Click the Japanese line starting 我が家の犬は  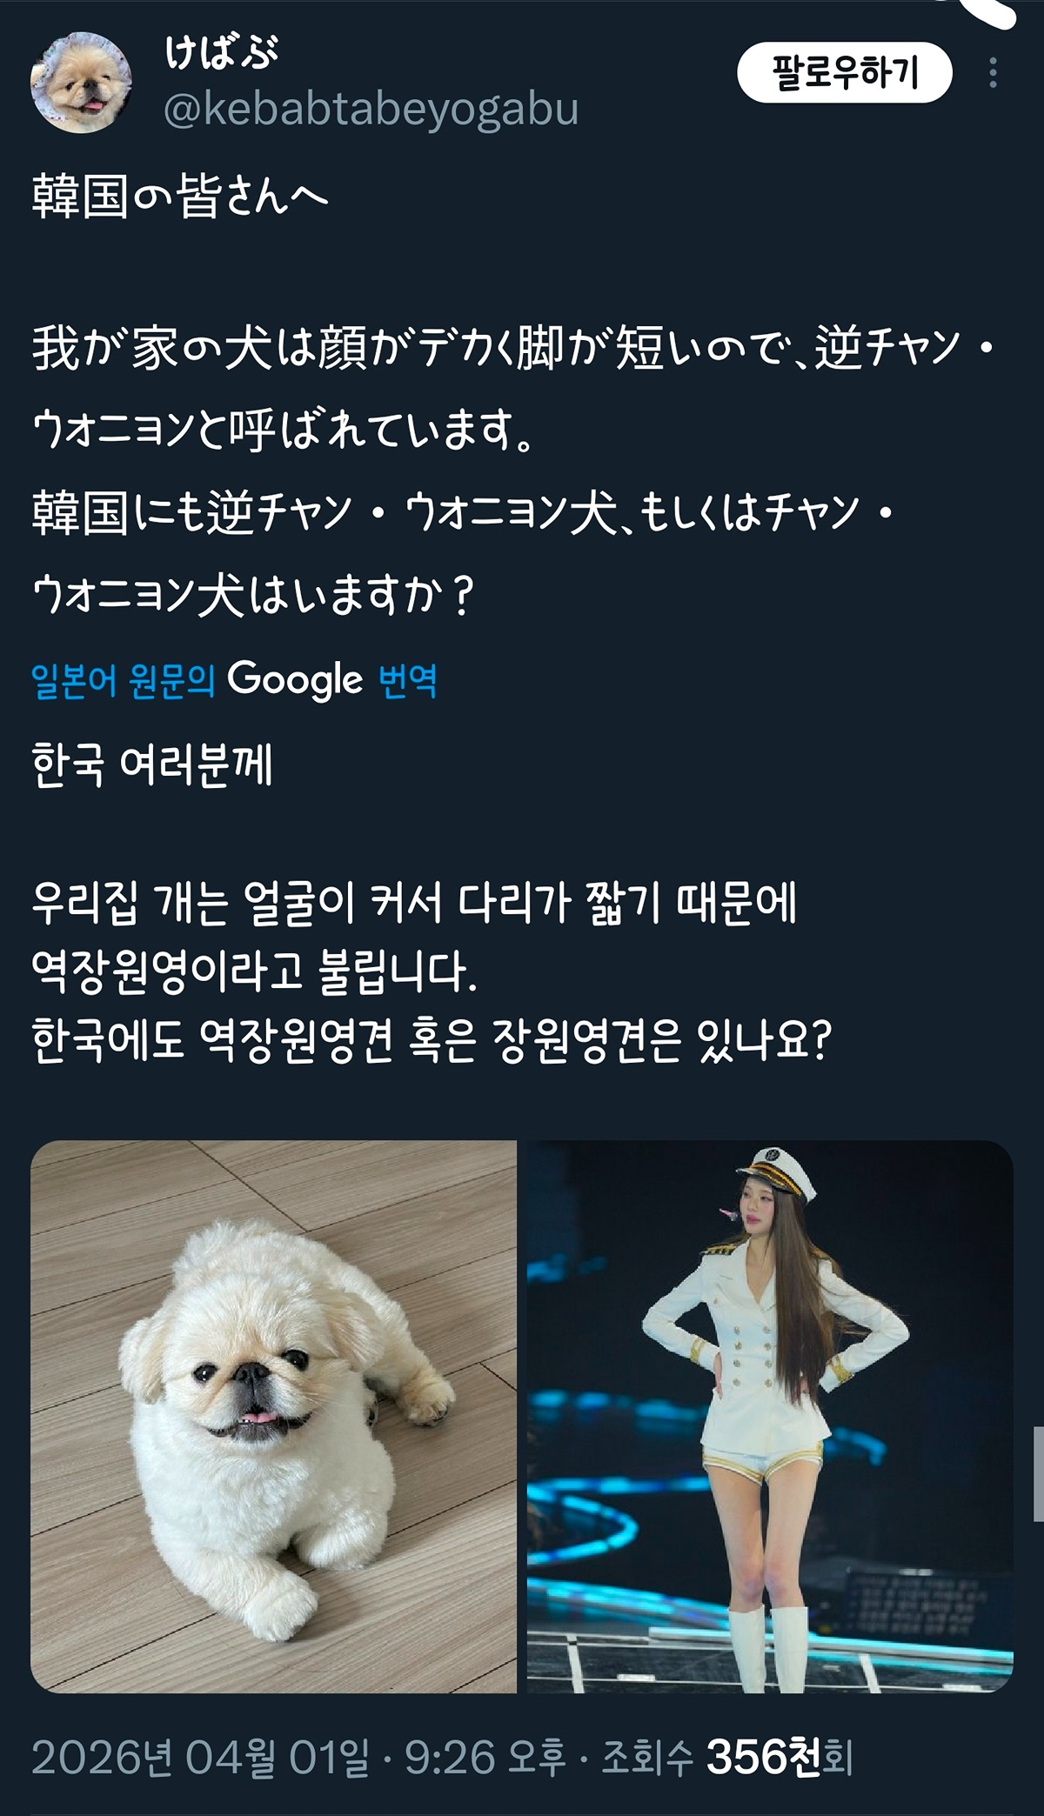513,349
